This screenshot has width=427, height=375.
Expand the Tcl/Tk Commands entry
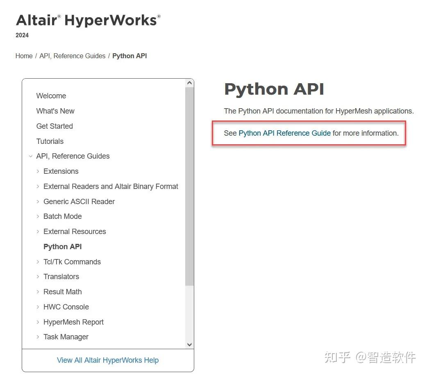37,261
